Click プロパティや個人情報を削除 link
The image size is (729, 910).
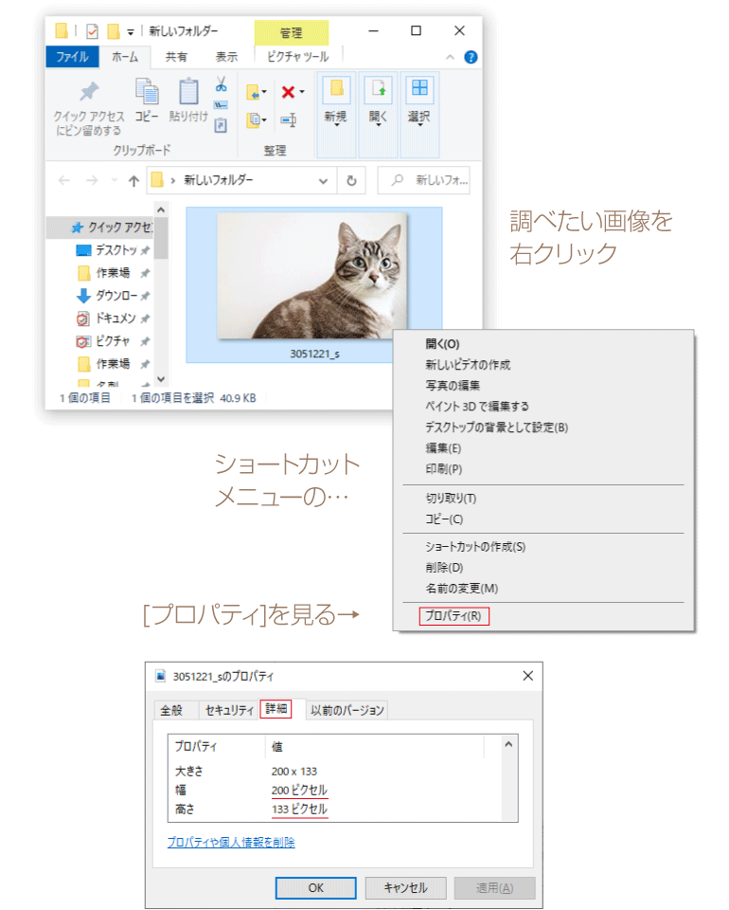tap(230, 842)
